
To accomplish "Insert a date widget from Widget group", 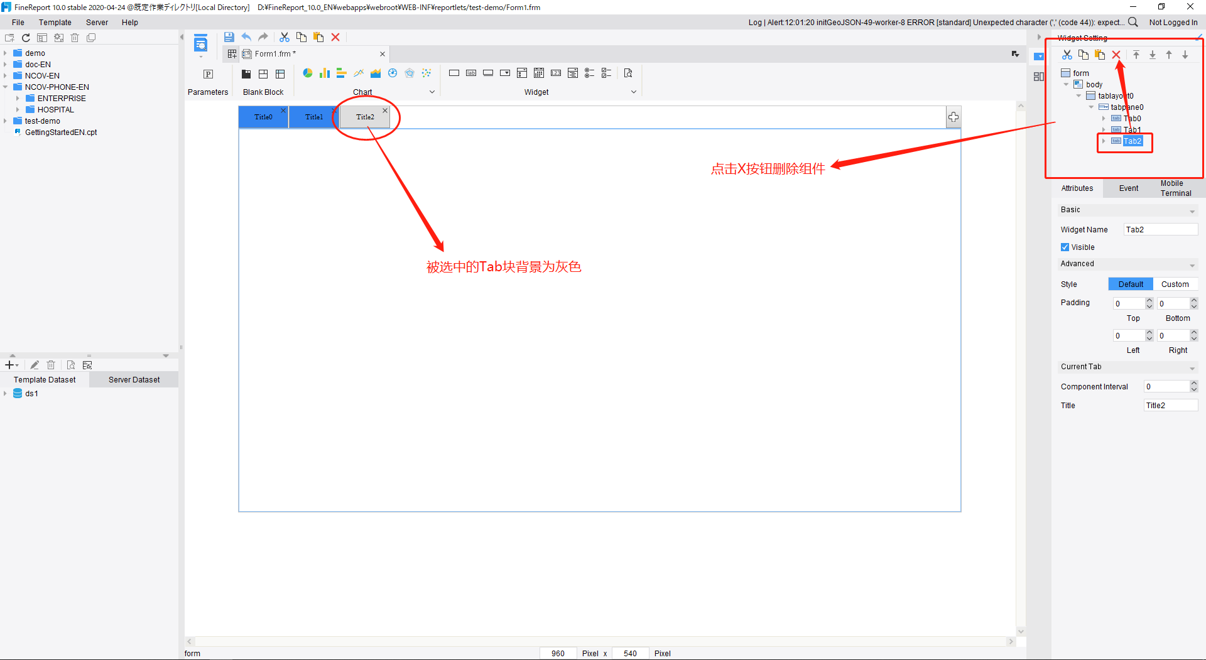I will [x=539, y=73].
